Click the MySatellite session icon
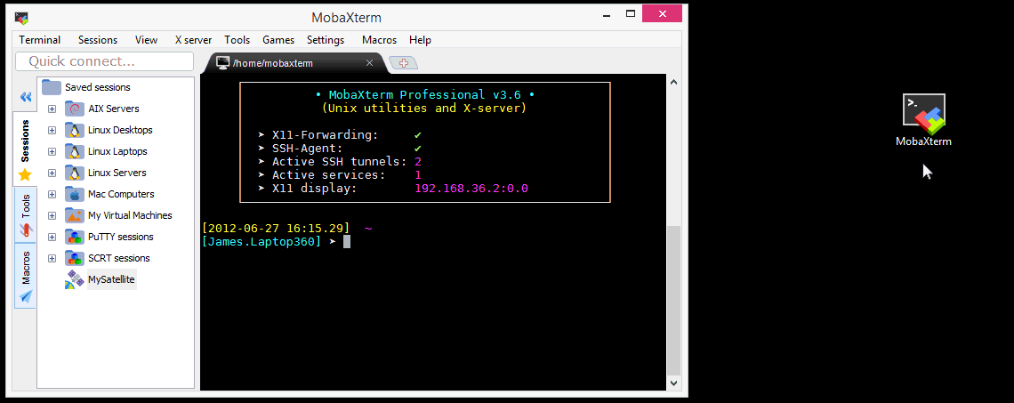Viewport: 1014px width, 403px height. click(x=75, y=279)
